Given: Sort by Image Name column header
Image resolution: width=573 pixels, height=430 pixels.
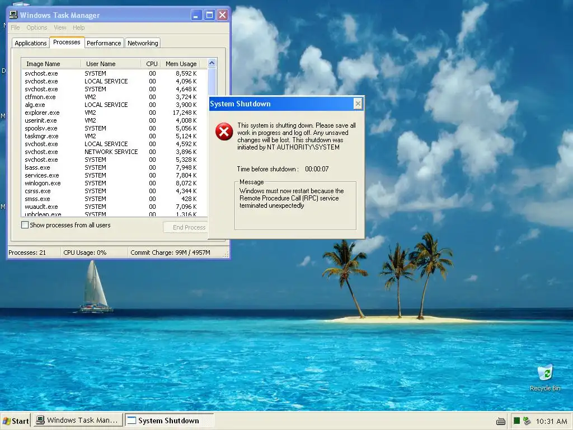Looking at the screenshot, I should click(x=51, y=64).
